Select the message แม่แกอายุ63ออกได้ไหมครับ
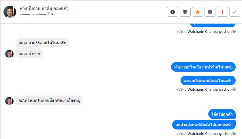Screen dimensions: 242x139 [x=42, y=43]
